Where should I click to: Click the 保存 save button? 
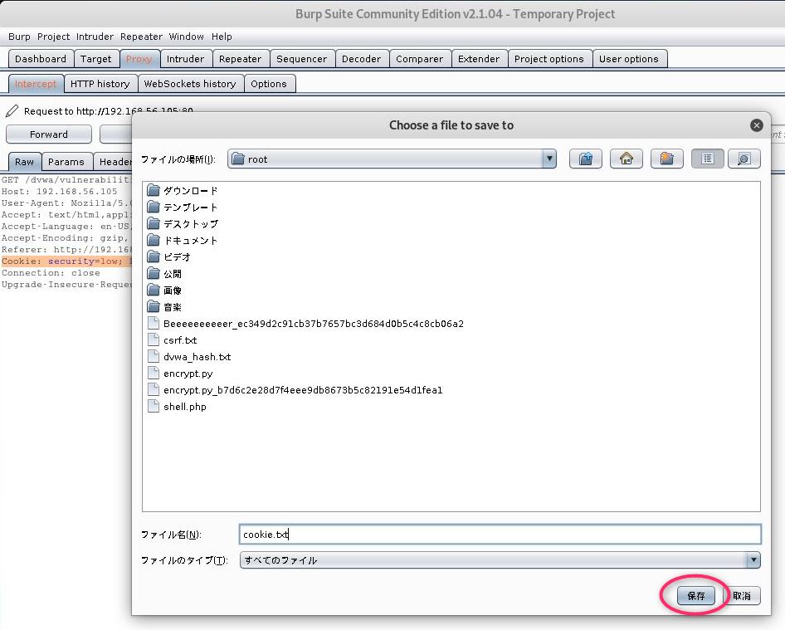click(x=696, y=595)
